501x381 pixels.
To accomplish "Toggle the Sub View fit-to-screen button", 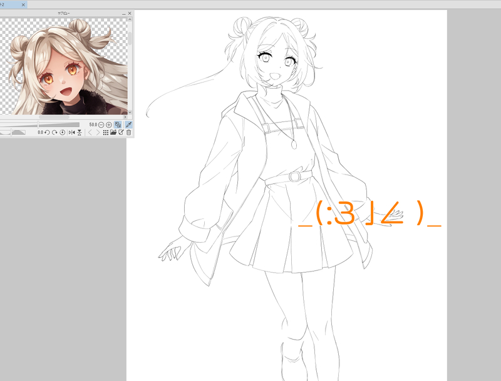I will click(x=118, y=124).
